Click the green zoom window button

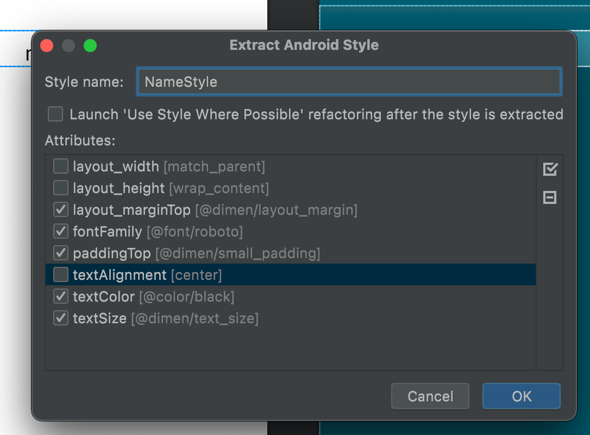pyautogui.click(x=90, y=46)
